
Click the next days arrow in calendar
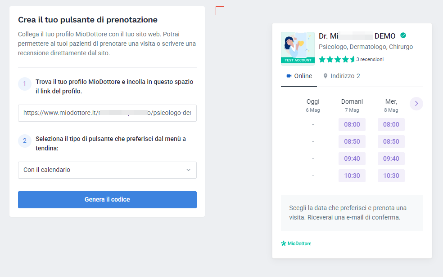coord(416,104)
